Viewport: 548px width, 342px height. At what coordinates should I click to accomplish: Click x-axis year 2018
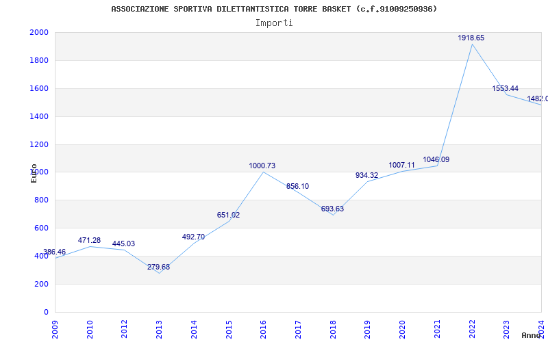click(333, 330)
